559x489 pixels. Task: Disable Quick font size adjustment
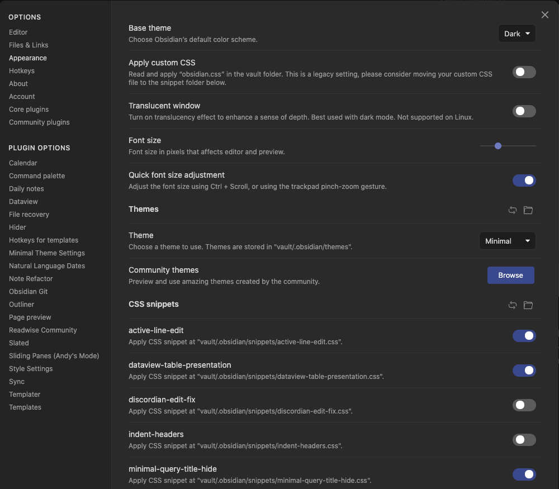click(x=524, y=180)
